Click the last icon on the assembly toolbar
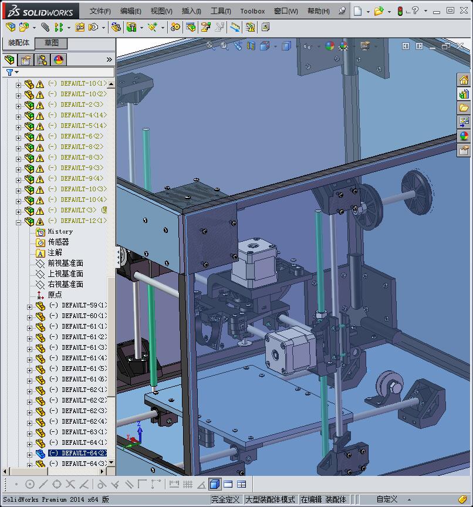The image size is (473, 507). (x=265, y=27)
